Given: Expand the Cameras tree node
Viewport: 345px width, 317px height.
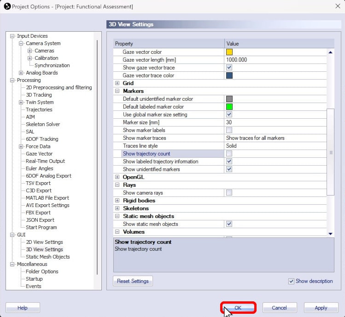Looking at the screenshot, I should (30, 51).
